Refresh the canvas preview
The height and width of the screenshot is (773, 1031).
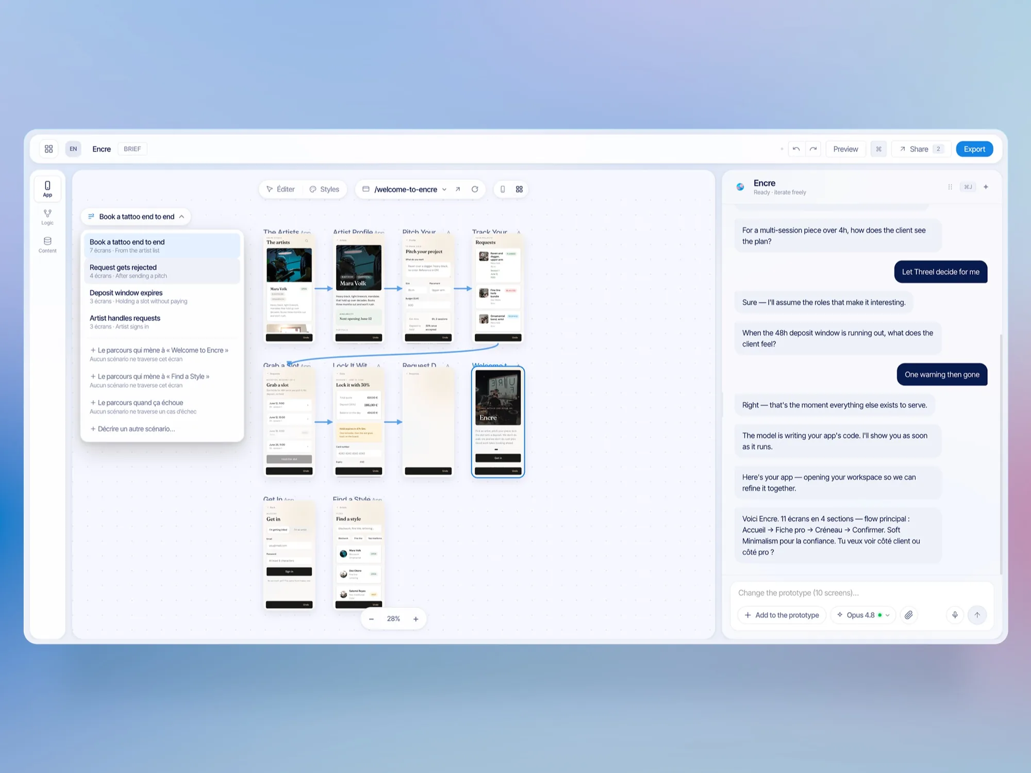475,189
